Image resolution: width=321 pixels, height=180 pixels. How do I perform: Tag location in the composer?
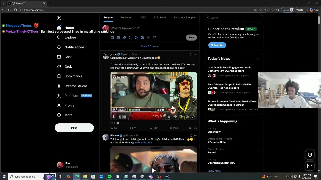click(x=148, y=38)
